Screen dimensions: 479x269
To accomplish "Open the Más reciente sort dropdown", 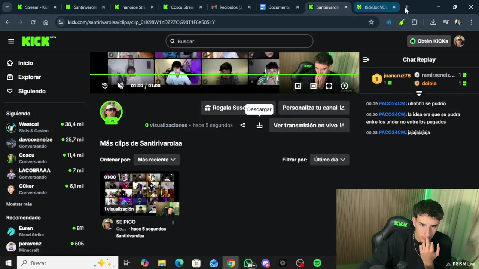I will [156, 160].
